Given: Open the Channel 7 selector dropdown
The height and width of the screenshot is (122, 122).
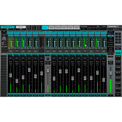Looking at the screenshot, I should point(7,29).
